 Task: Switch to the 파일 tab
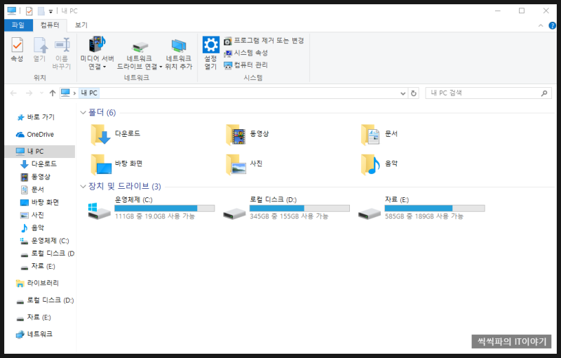[18, 25]
